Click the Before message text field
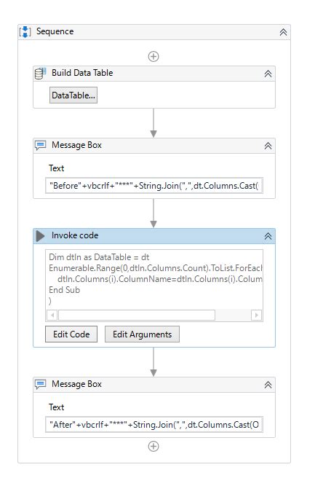The width and height of the screenshot is (315, 478). (x=154, y=185)
